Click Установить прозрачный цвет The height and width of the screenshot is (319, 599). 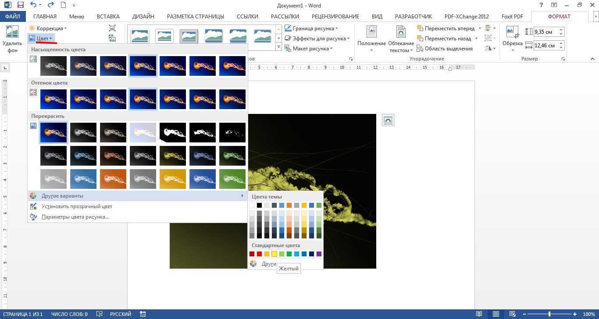(x=77, y=206)
